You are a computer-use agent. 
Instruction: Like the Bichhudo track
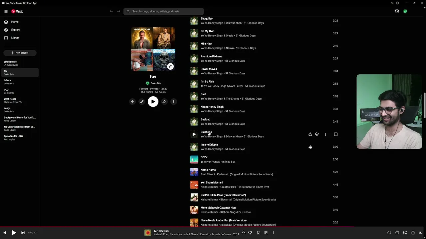click(310, 134)
